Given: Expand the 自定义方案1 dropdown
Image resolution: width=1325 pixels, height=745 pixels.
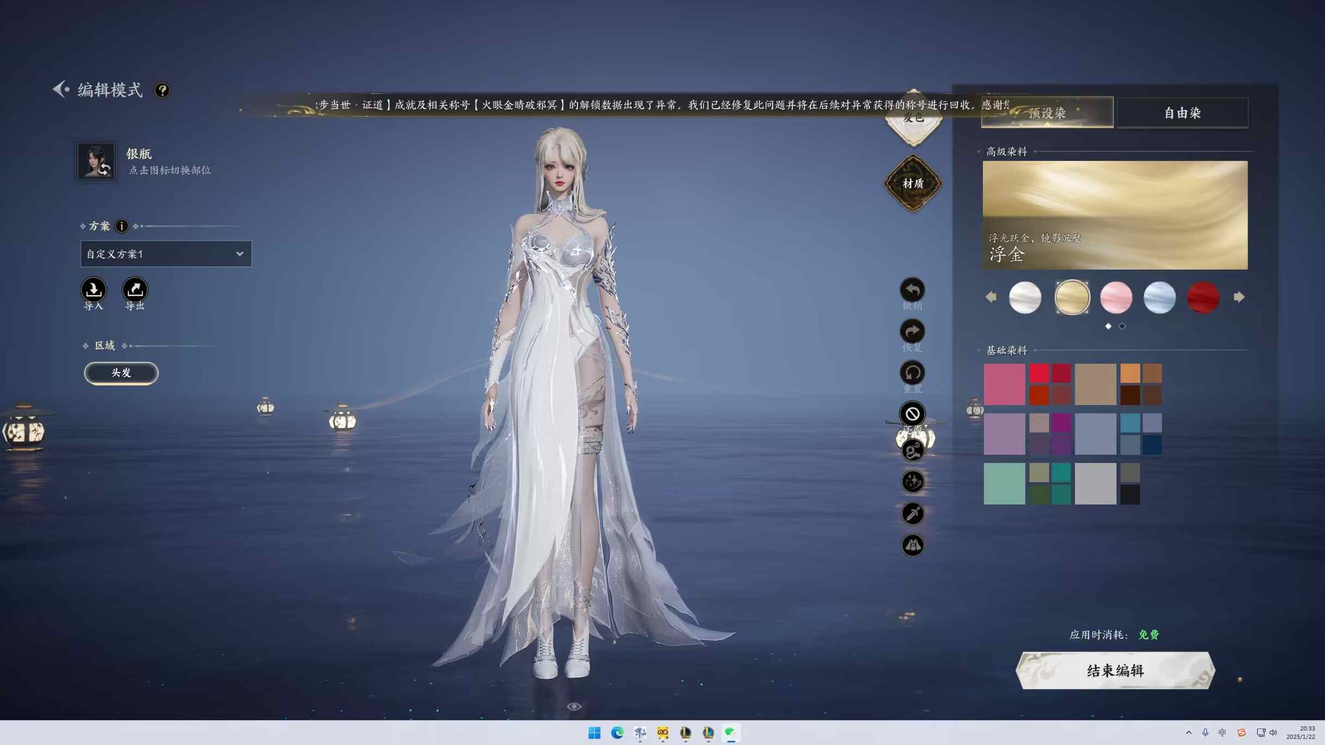Looking at the screenshot, I should click(x=166, y=254).
